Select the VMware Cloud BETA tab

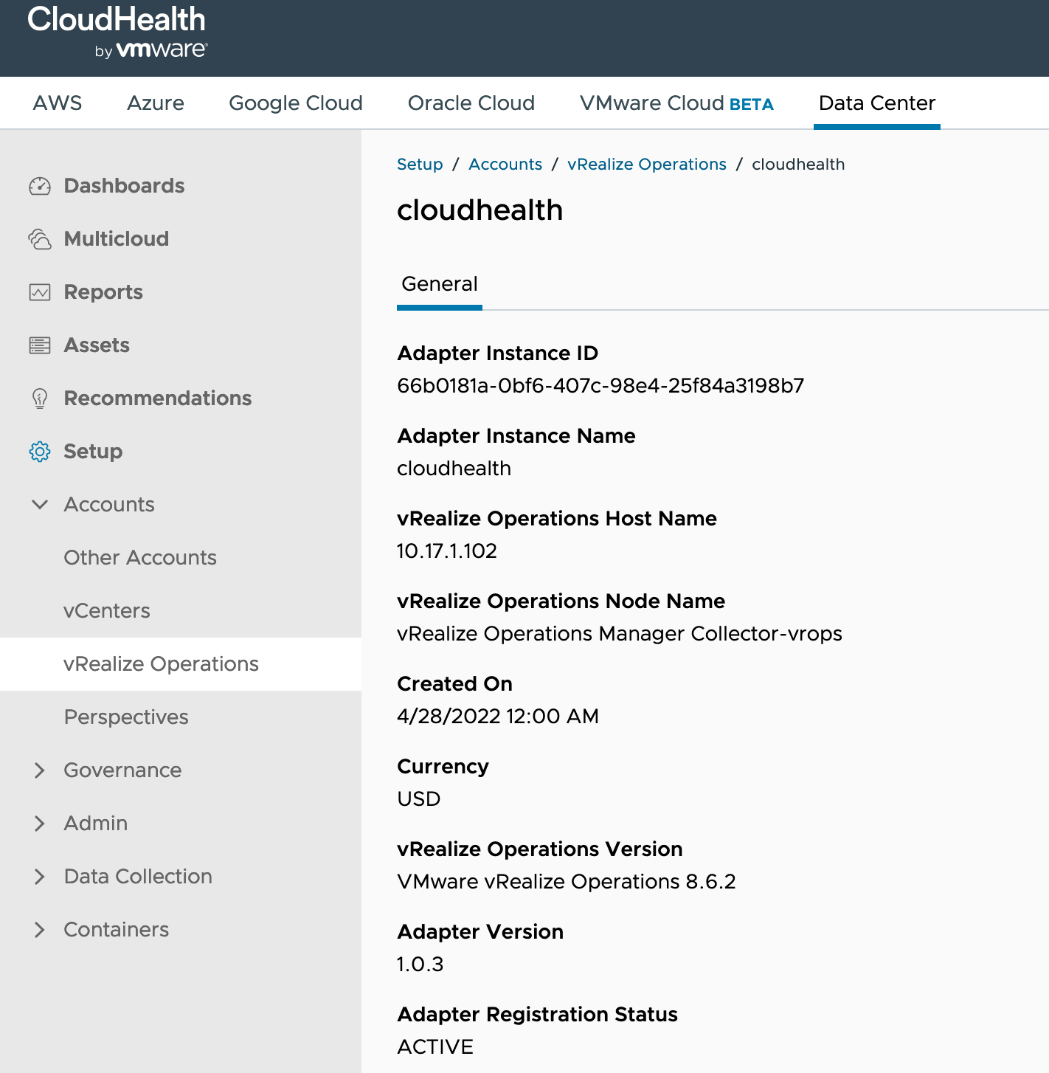(x=676, y=103)
